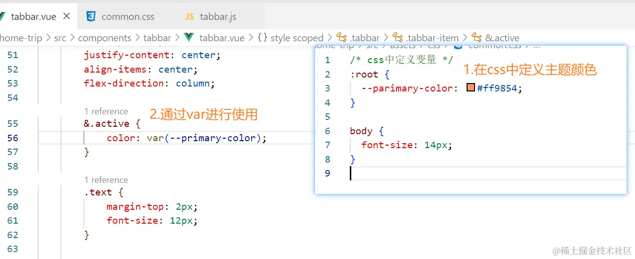Click line number 51 in gutter
This screenshot has height=259, width=635.
click(13, 55)
